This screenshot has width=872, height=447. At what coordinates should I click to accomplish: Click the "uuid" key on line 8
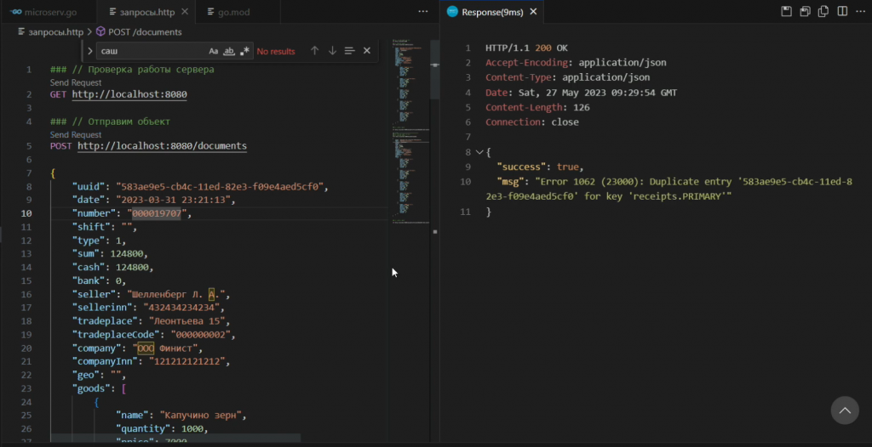click(x=88, y=187)
